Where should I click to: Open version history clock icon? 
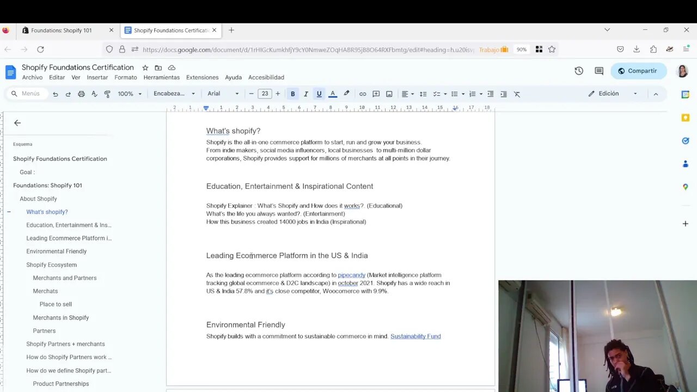pyautogui.click(x=579, y=71)
